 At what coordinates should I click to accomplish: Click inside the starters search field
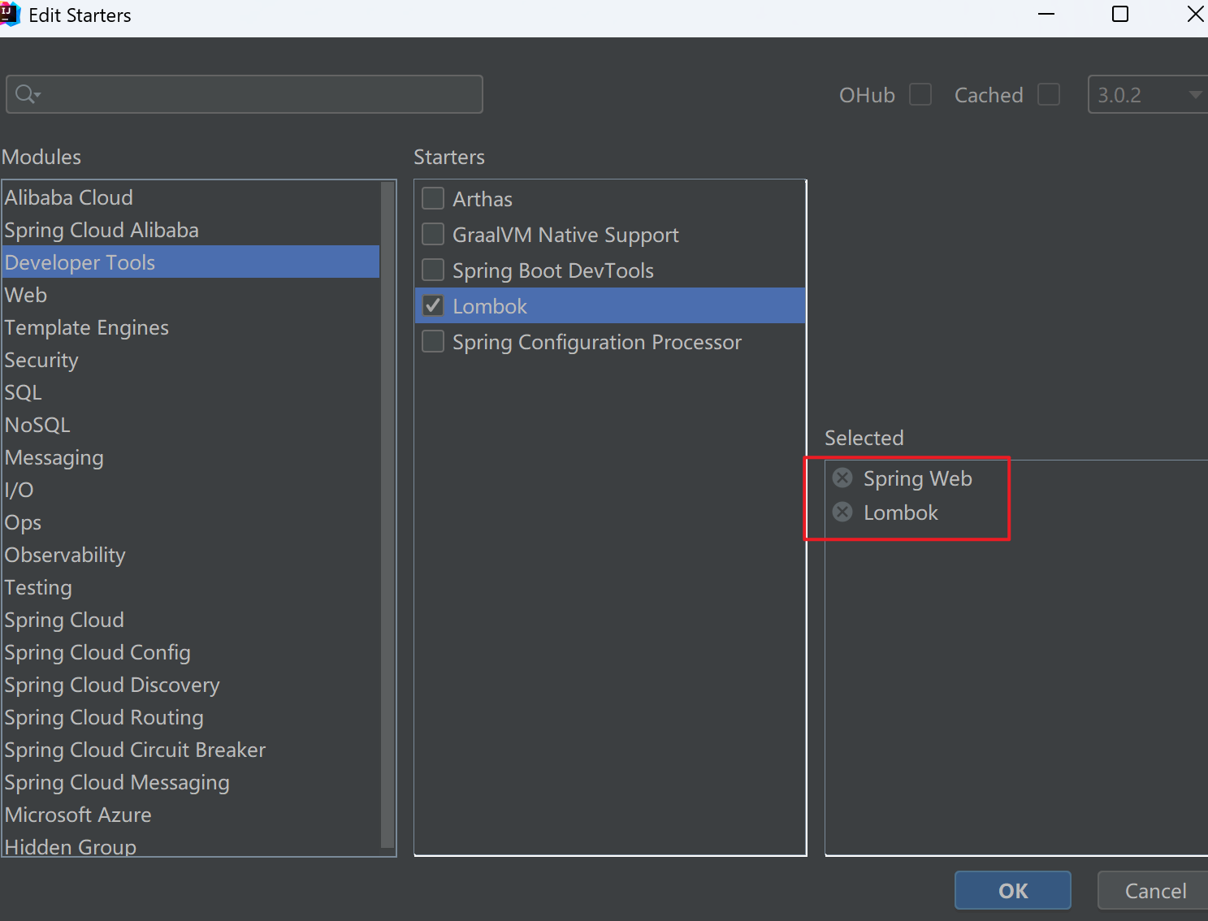point(245,94)
